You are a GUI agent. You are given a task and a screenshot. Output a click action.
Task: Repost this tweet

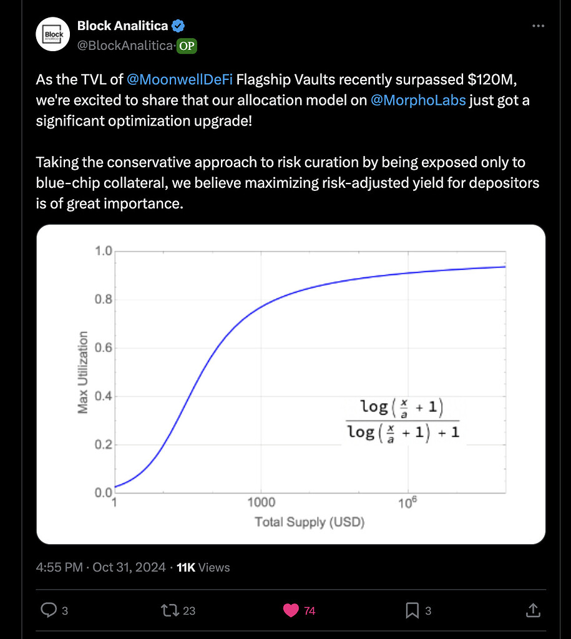(x=170, y=610)
